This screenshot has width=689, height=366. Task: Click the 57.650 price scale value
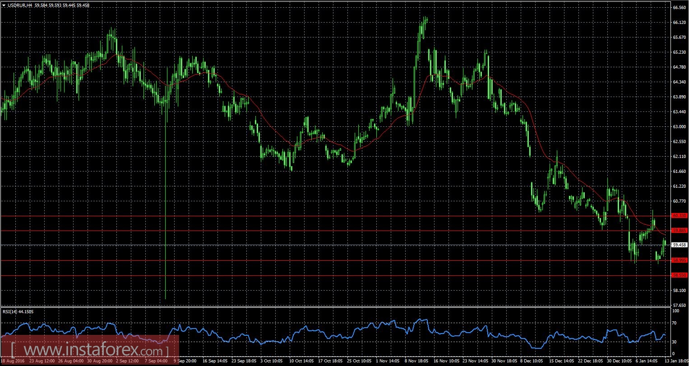[x=679, y=306]
